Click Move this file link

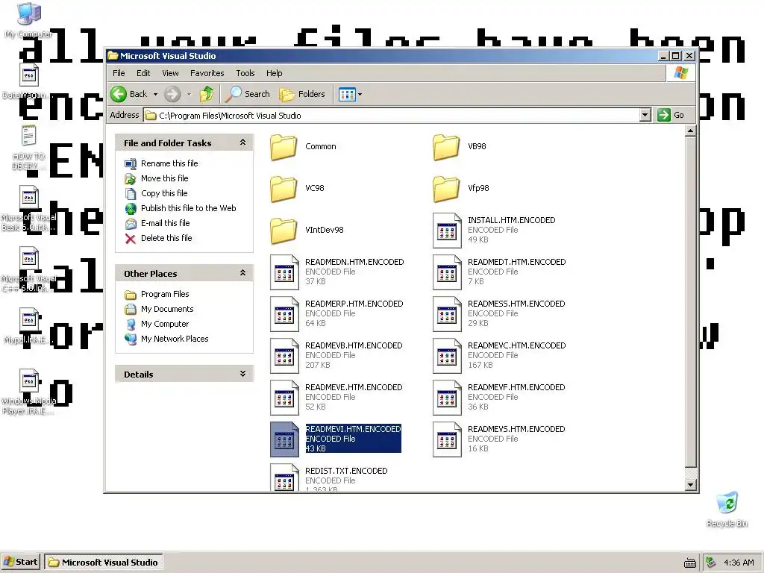pos(164,178)
